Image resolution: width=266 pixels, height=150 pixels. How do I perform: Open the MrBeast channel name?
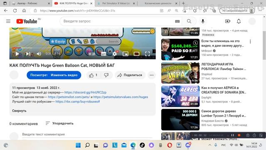(207, 51)
